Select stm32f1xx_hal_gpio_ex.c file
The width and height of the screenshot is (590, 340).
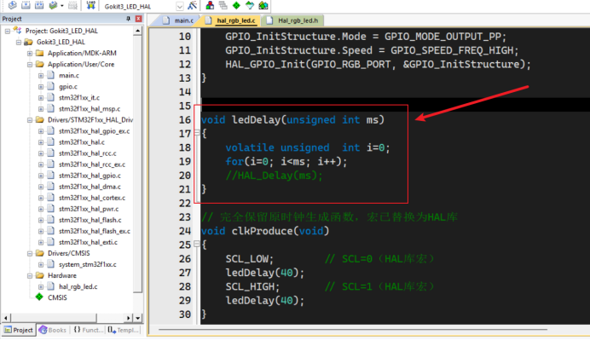tap(95, 131)
